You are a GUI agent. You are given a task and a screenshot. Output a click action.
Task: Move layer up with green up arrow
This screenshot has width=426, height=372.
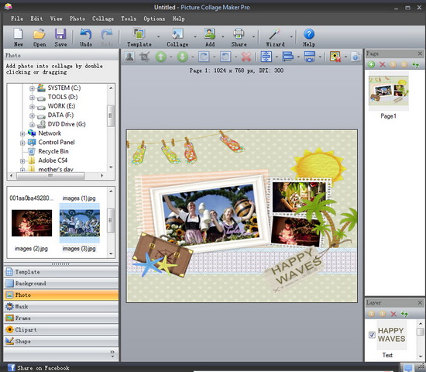(161, 57)
